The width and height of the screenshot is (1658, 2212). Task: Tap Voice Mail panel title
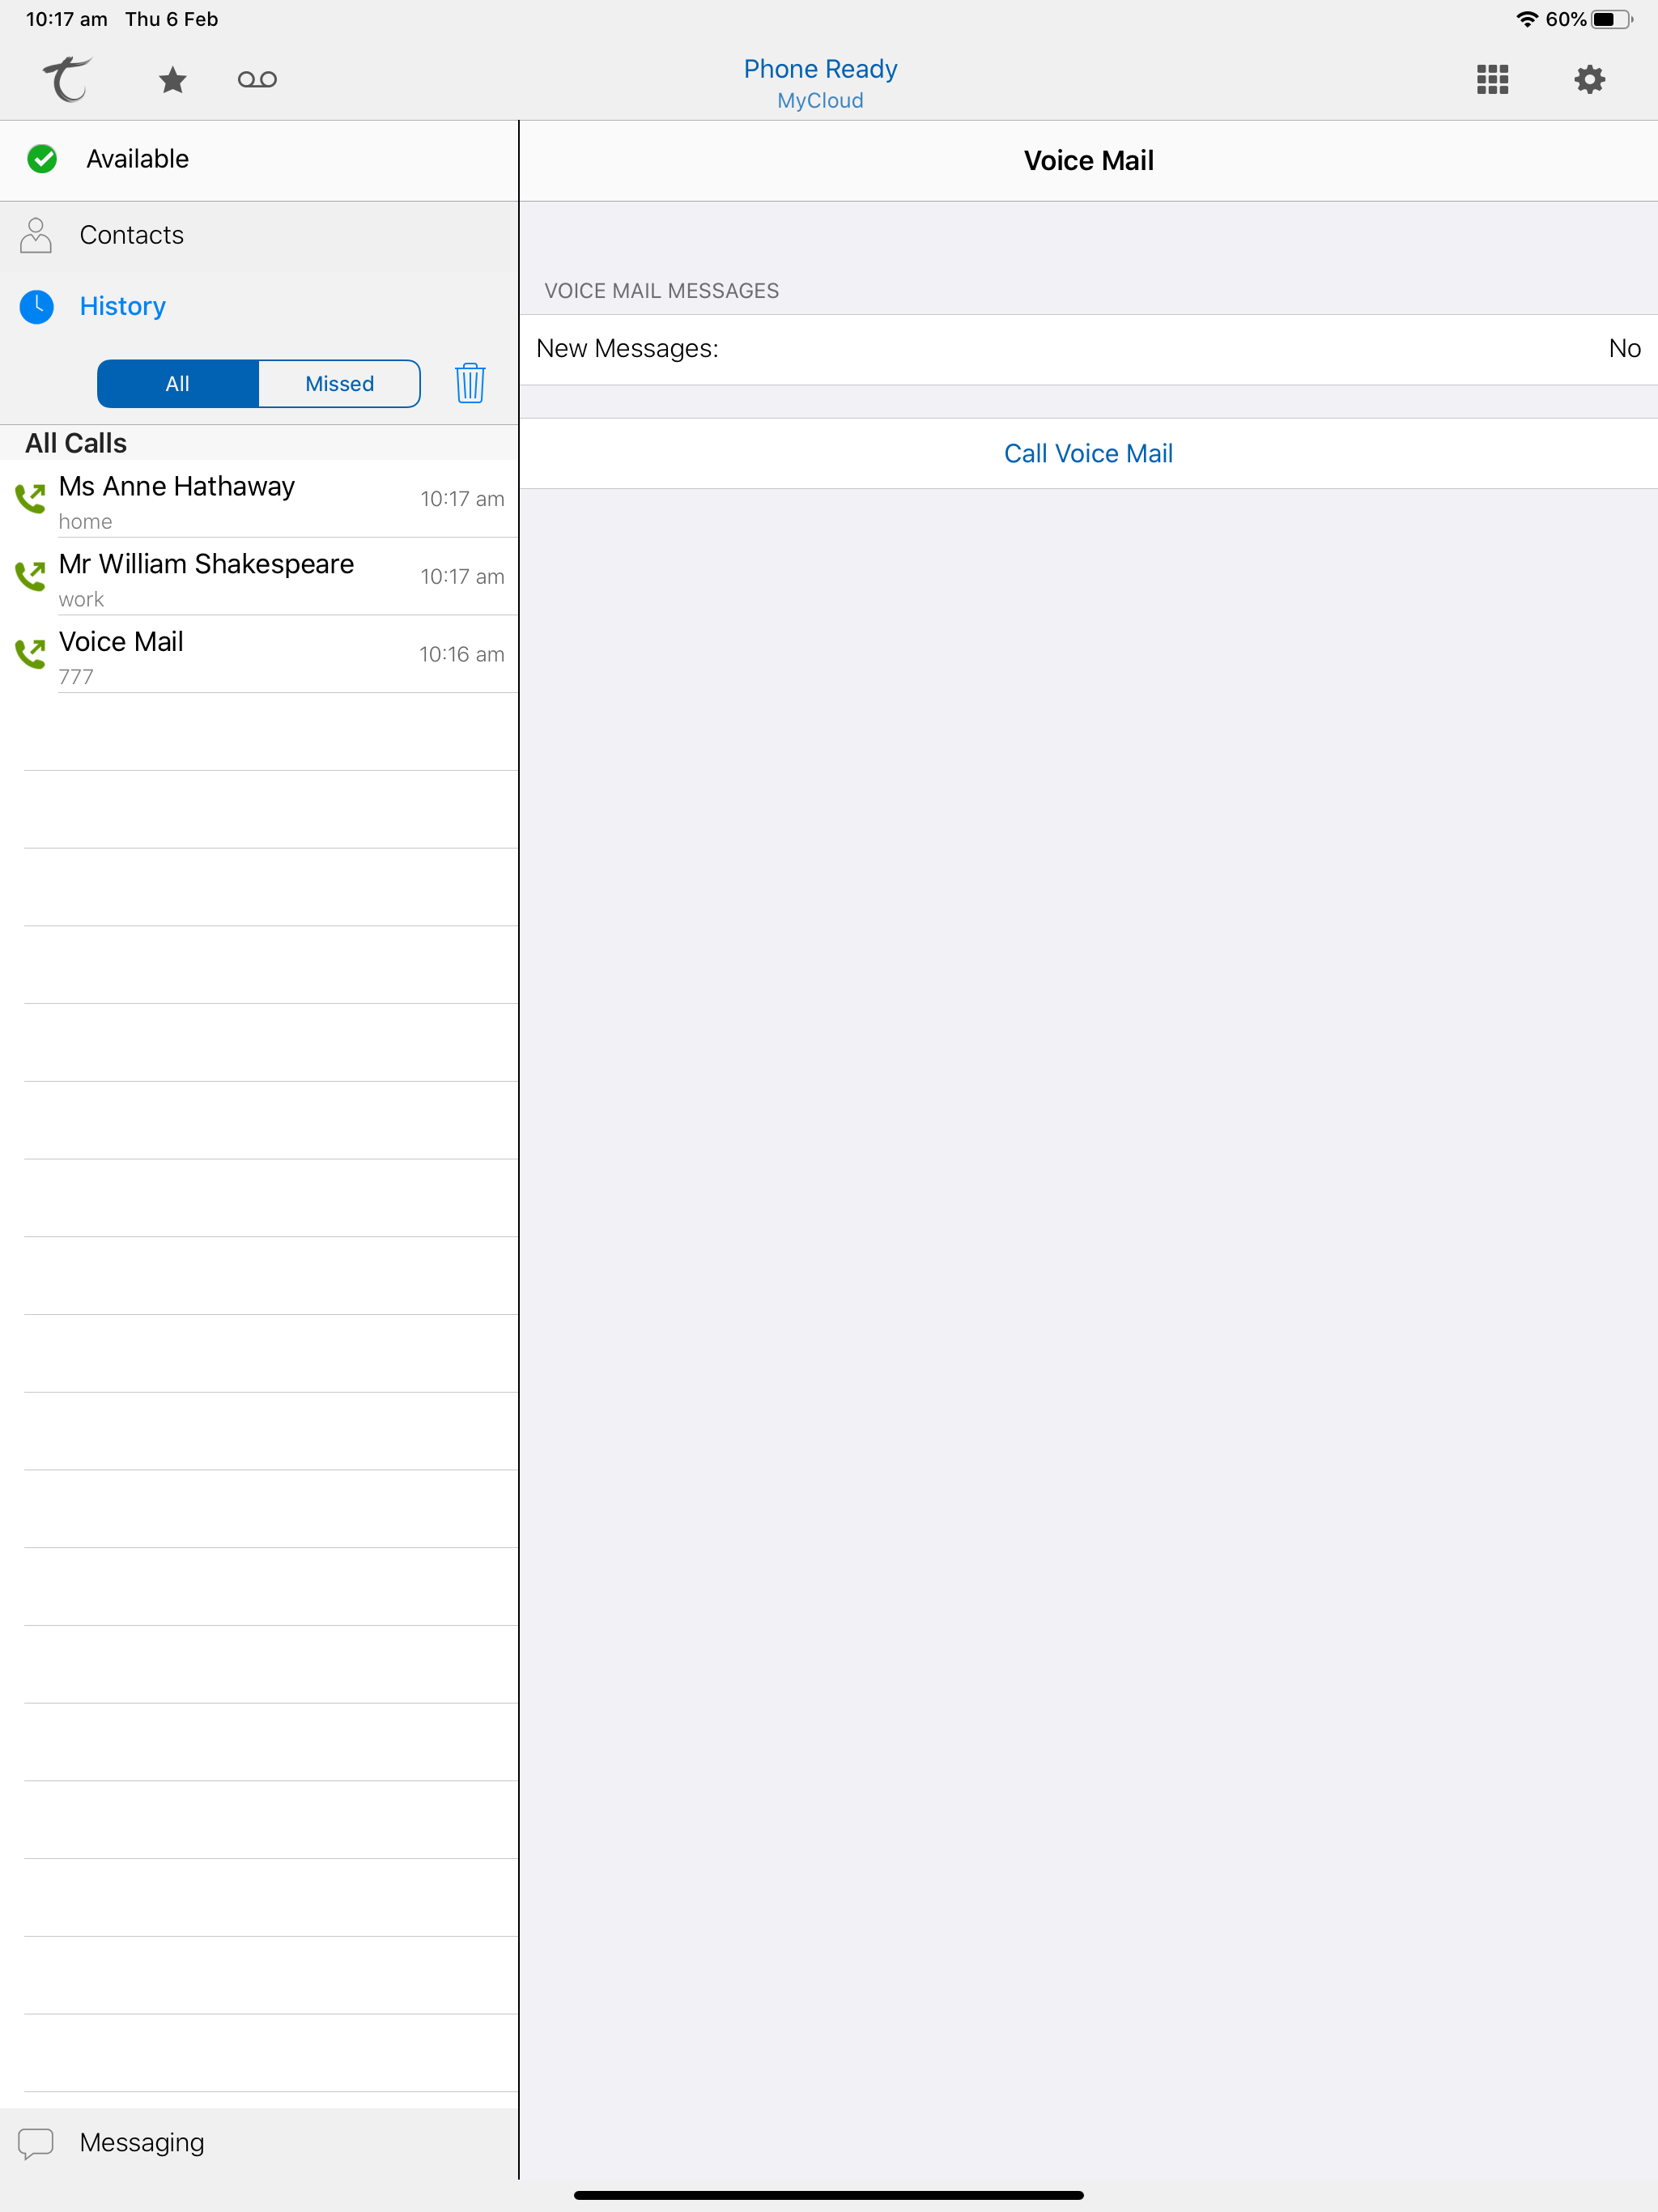pos(1088,161)
